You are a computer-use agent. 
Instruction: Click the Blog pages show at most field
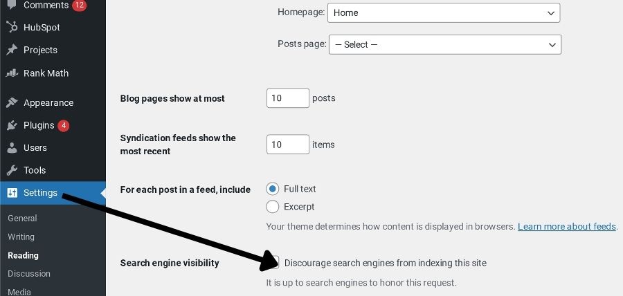[288, 98]
